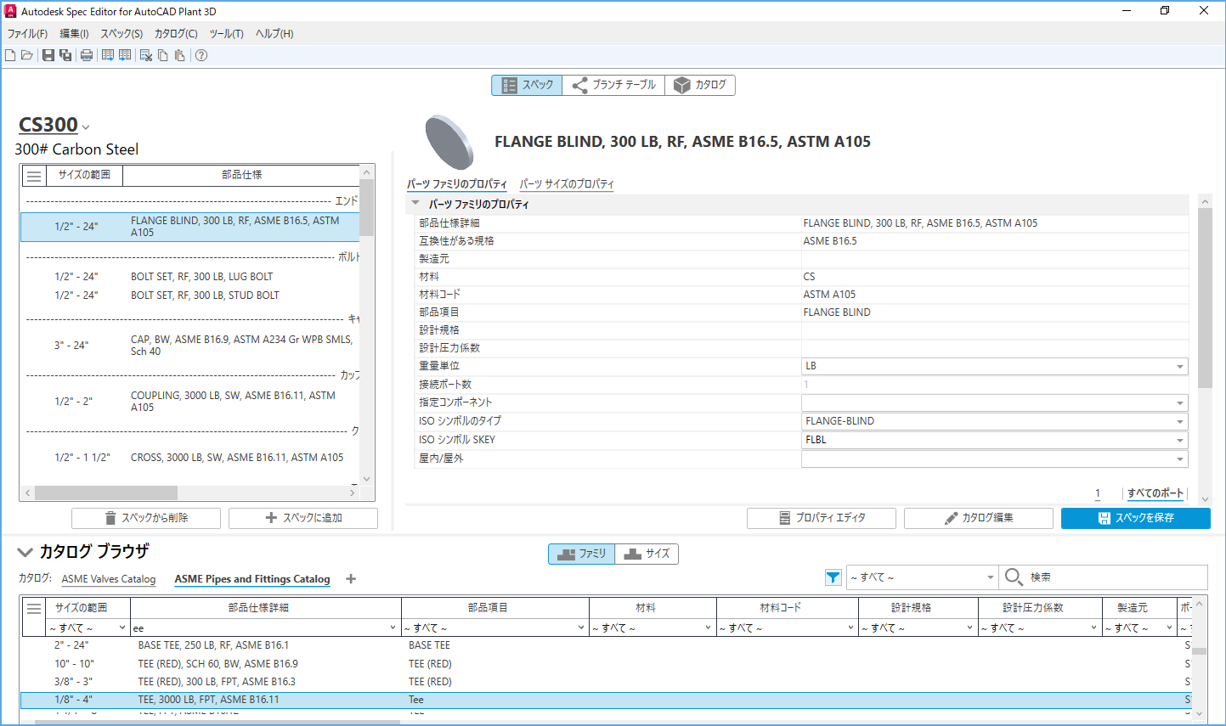Open the 屋内/屋外 dropdown

point(994,459)
